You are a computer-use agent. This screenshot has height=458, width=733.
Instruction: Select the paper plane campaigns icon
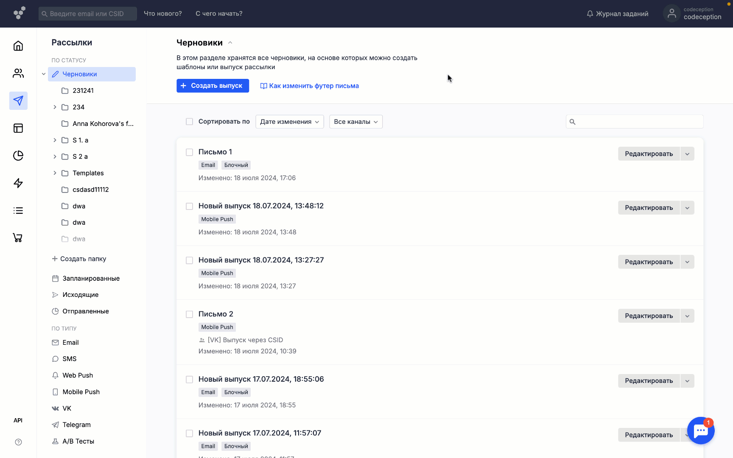pyautogui.click(x=18, y=101)
